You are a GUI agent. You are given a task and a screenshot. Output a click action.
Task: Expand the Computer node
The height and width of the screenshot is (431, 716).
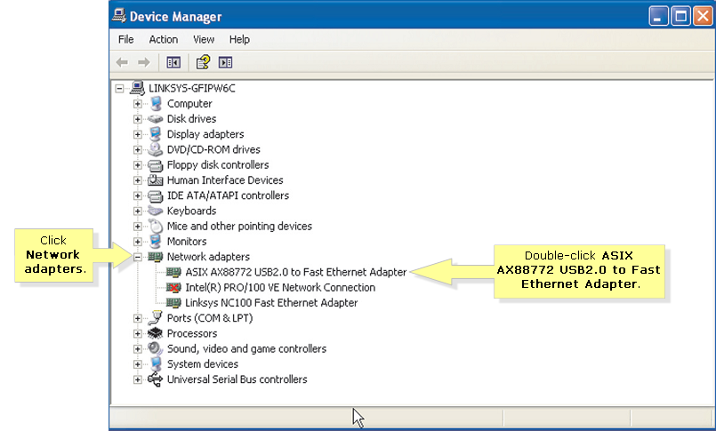(x=138, y=104)
